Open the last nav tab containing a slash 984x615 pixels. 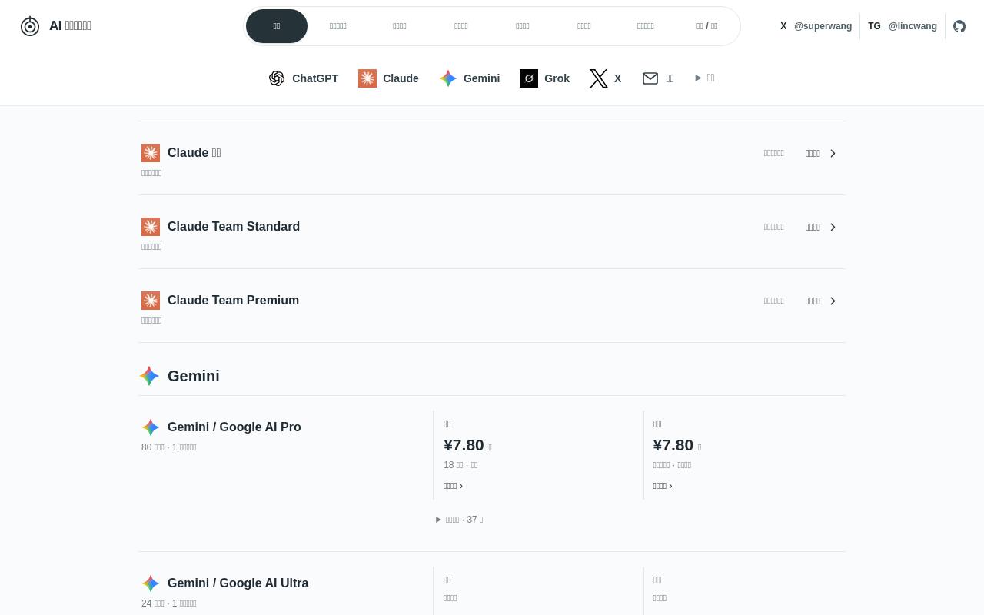(x=707, y=26)
